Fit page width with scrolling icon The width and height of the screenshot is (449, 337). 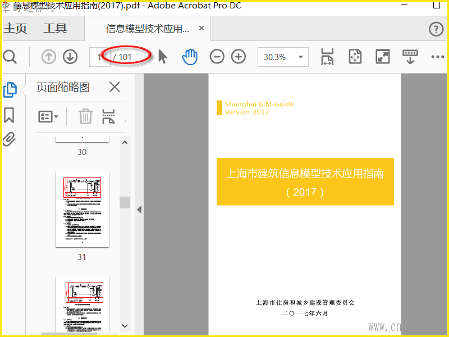pos(327,57)
